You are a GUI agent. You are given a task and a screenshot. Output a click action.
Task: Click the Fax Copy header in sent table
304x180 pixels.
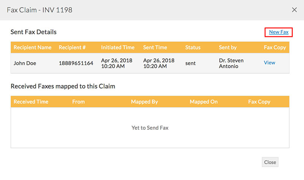pyautogui.click(x=275, y=48)
